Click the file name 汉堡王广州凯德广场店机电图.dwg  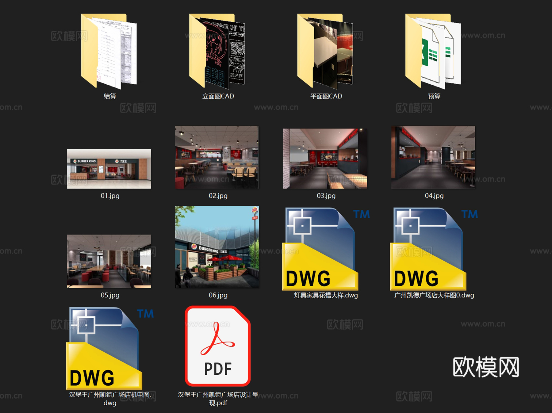(110, 399)
